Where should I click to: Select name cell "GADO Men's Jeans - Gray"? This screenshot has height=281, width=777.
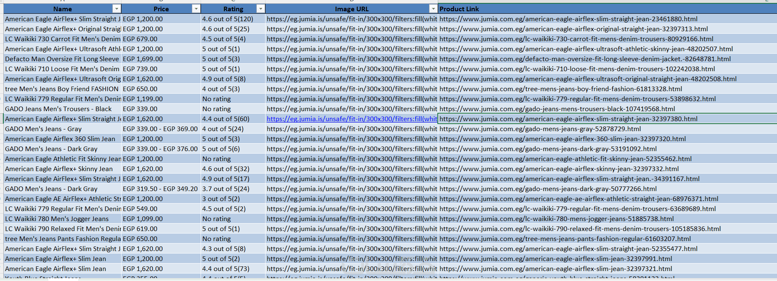62,129
